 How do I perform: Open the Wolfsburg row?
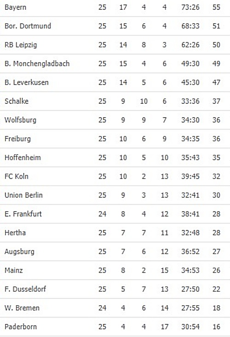tap(115, 120)
